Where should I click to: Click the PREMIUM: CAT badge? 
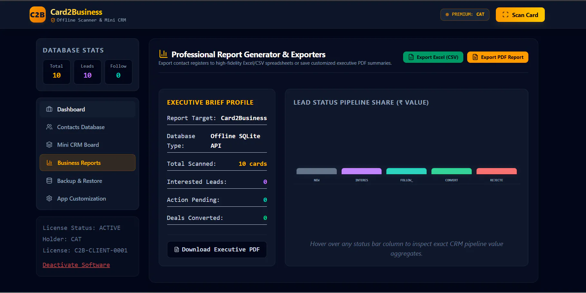[x=465, y=14]
